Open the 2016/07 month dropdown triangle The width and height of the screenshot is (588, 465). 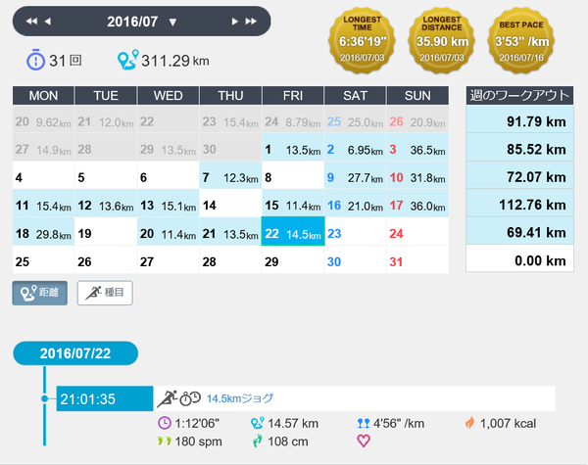(x=172, y=23)
